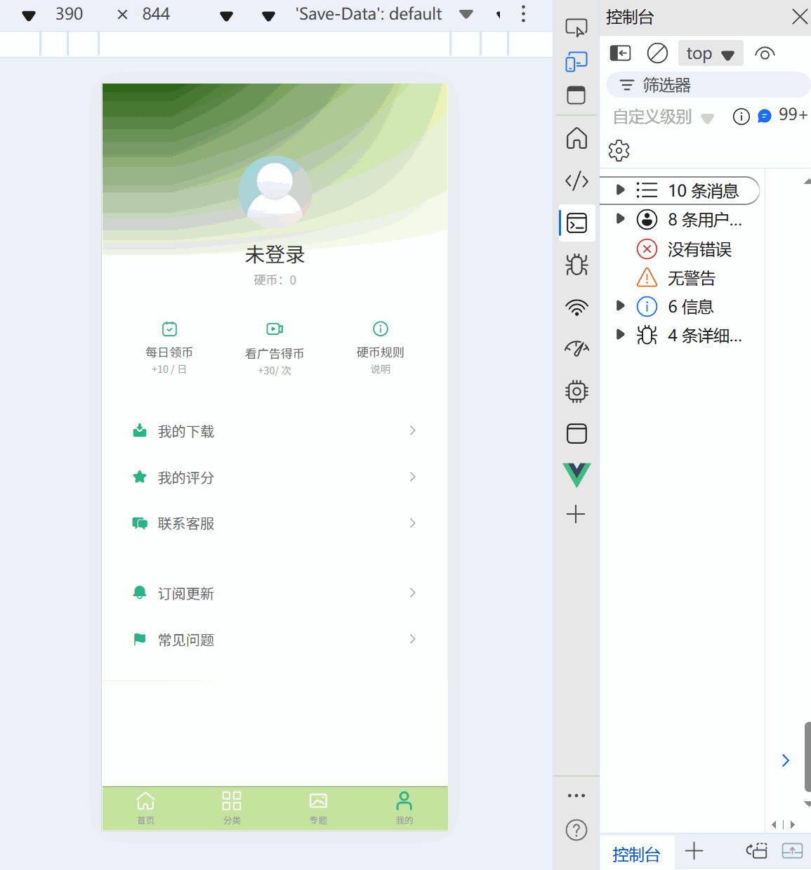Viewport: 811px width, 870px height.
Task: Tap the 未登录 login text
Action: point(275,255)
